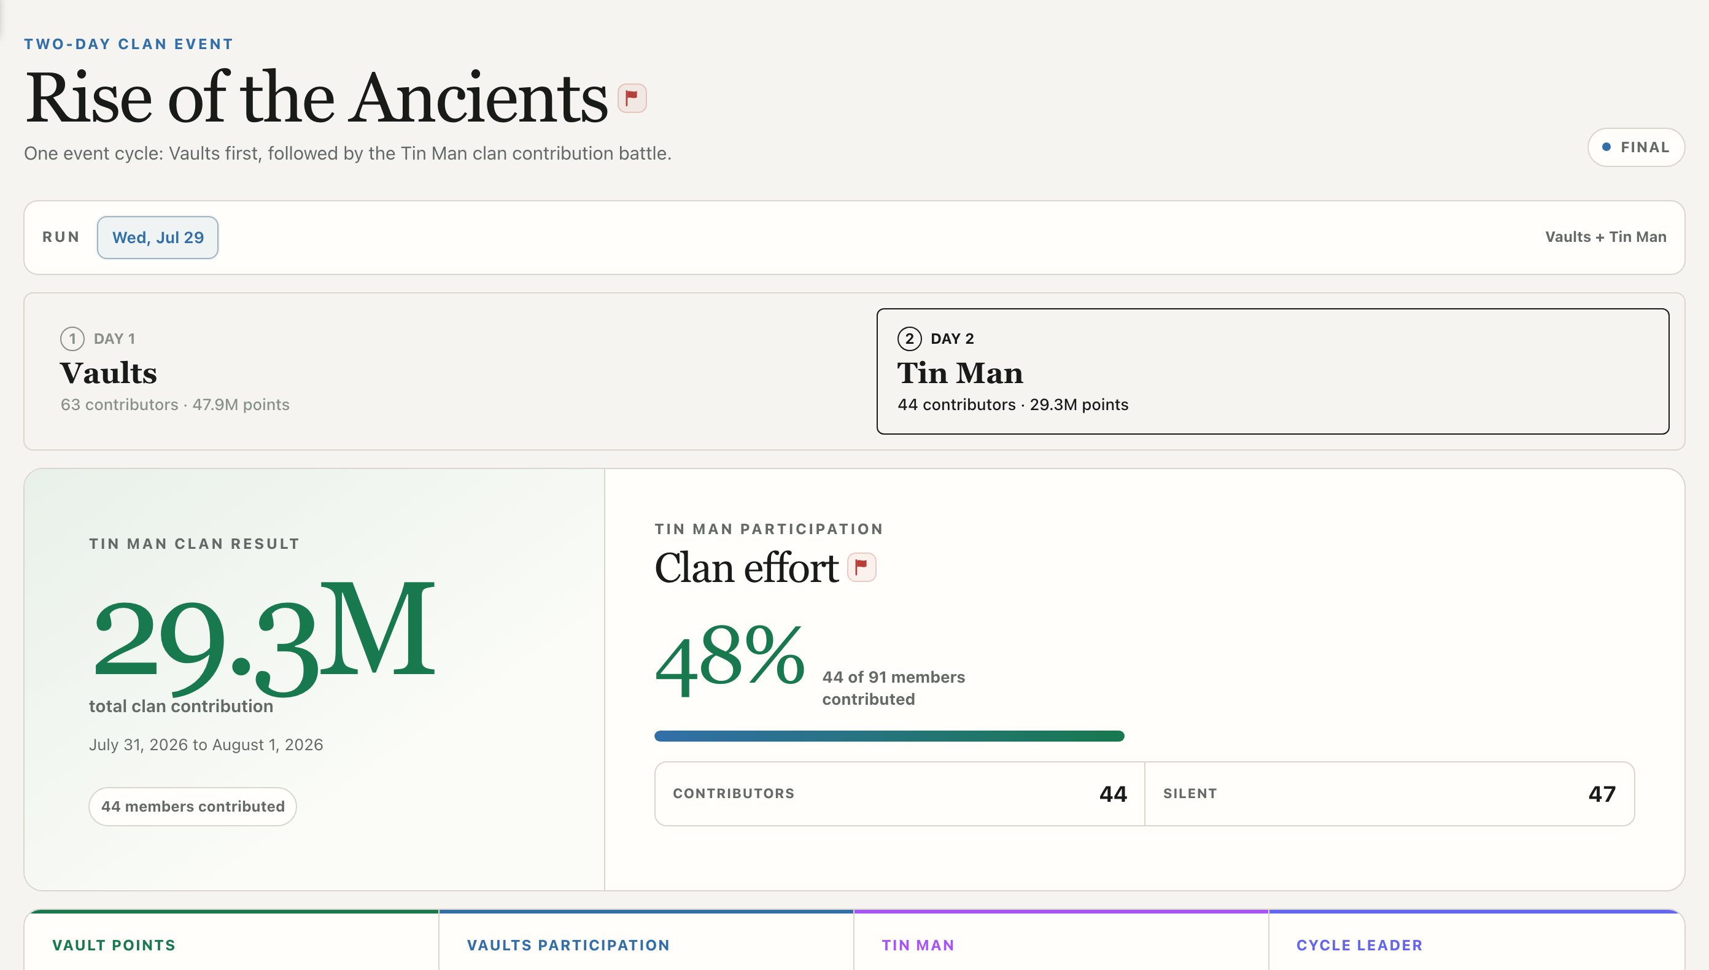Click the circled 2 Day 2 step icon
The width and height of the screenshot is (1709, 970).
coord(909,338)
